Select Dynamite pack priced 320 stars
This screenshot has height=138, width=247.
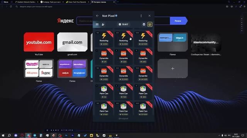[123, 56]
